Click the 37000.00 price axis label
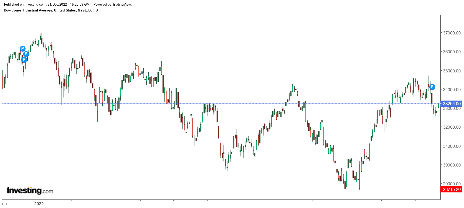 [452, 33]
